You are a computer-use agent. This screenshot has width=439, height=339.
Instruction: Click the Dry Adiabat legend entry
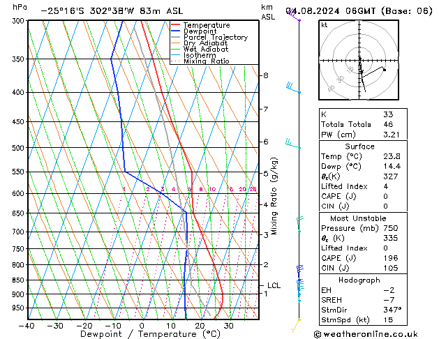pyautogui.click(x=199, y=43)
